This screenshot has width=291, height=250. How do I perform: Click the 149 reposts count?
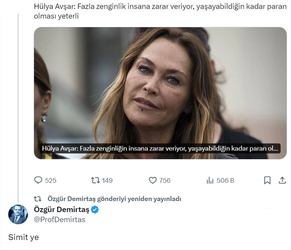tap(107, 181)
